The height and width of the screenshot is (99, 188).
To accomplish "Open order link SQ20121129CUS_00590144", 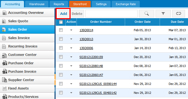I will (98, 84).
